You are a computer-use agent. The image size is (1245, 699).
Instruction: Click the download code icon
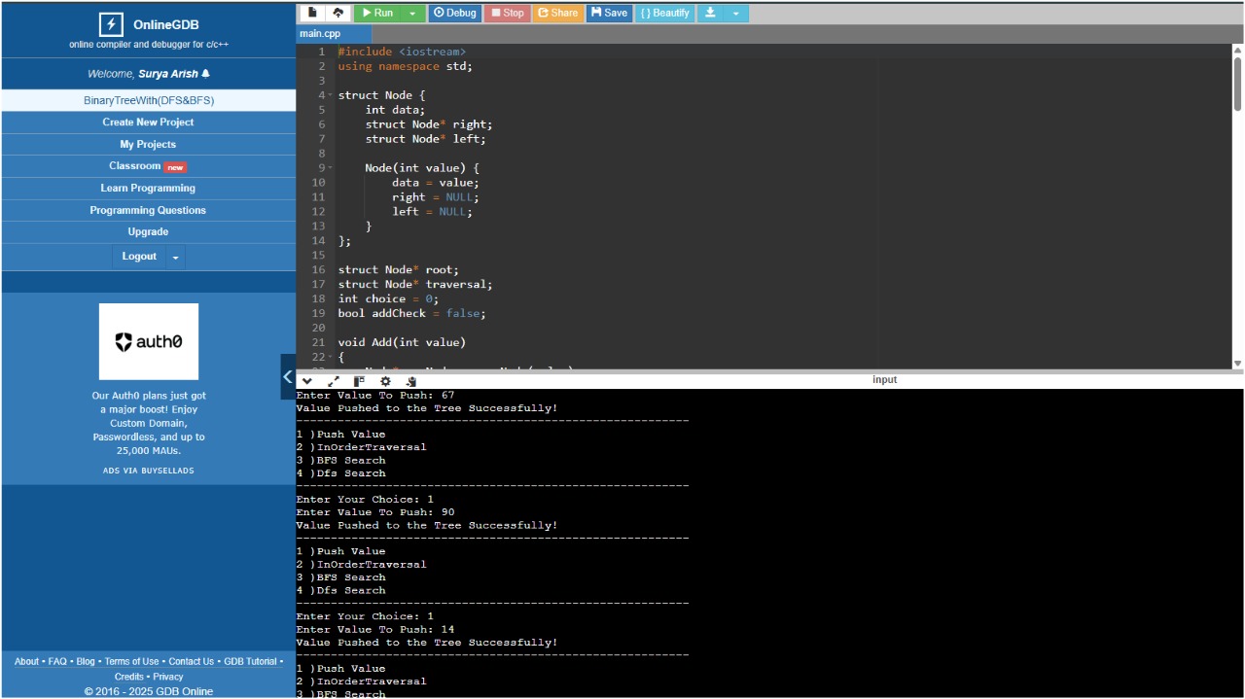(x=711, y=13)
